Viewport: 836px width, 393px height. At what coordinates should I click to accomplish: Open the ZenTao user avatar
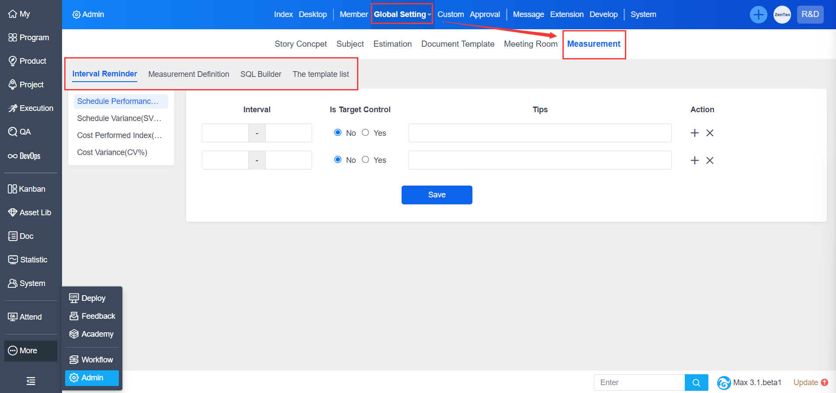pyautogui.click(x=782, y=15)
